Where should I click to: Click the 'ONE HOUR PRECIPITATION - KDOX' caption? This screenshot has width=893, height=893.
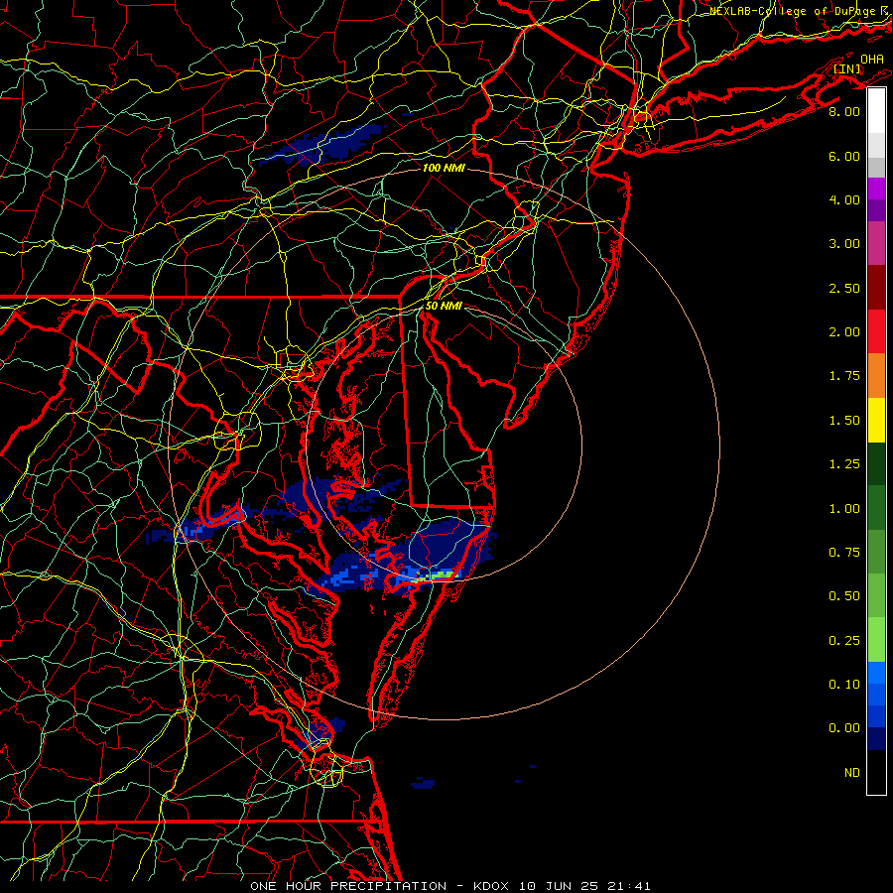382,886
